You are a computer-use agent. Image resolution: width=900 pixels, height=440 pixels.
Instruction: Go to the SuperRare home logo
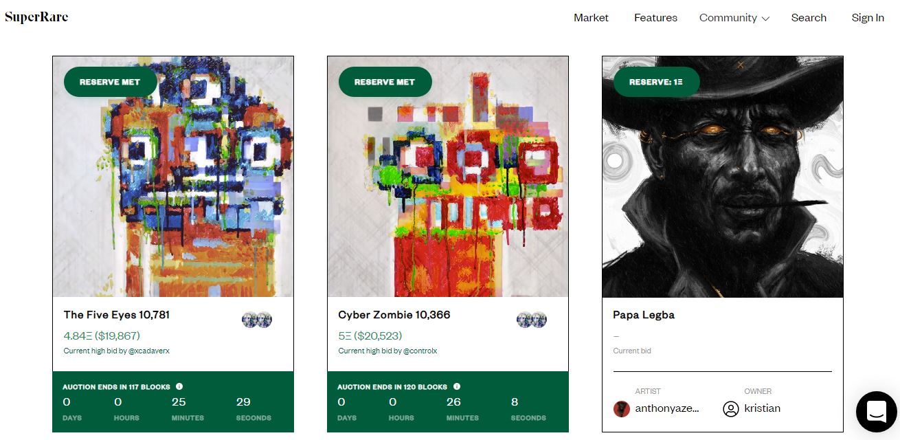coord(36,17)
